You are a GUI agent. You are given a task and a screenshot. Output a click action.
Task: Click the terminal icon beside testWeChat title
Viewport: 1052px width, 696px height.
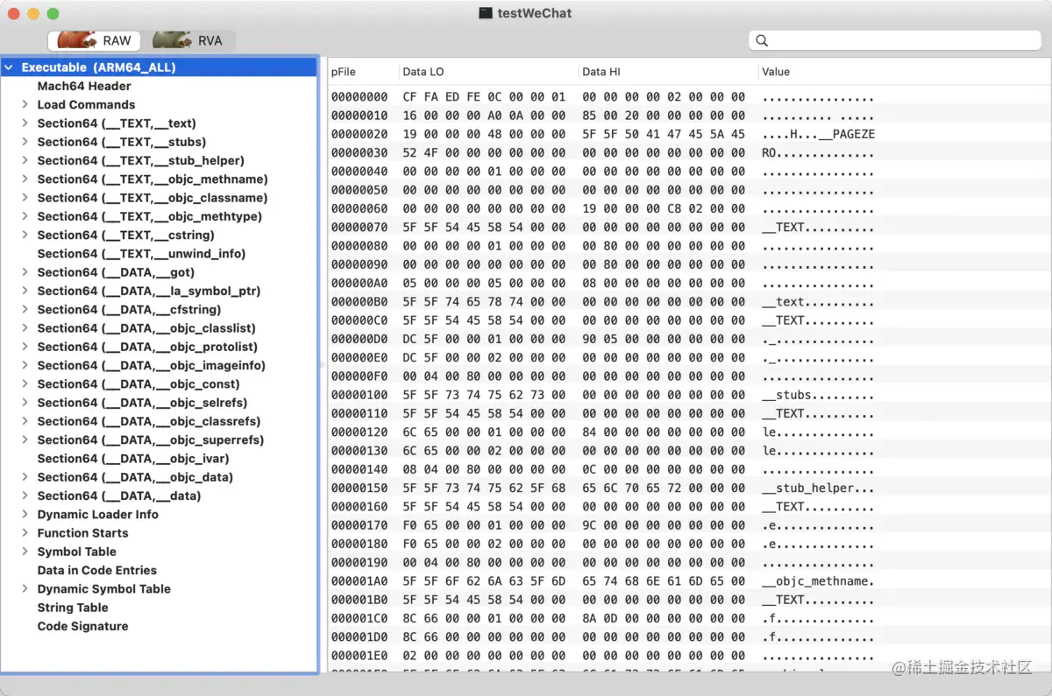[x=486, y=13]
